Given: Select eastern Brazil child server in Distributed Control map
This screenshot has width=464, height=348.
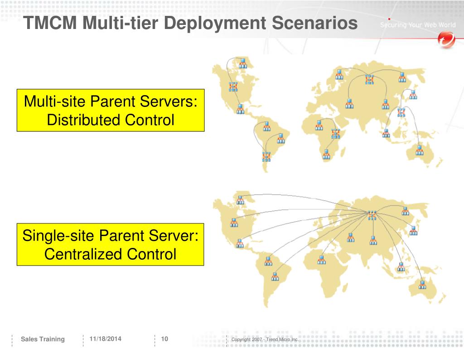Looking at the screenshot, I should [x=280, y=138].
